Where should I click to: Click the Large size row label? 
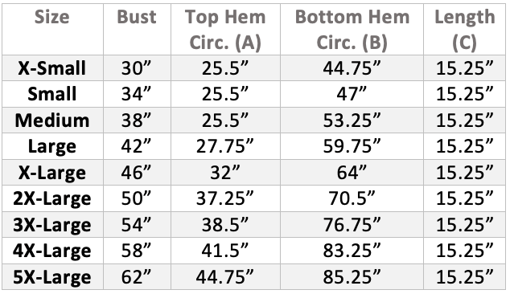click(x=52, y=146)
